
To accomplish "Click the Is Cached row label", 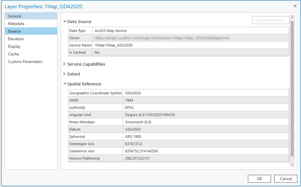I will coord(77,52).
